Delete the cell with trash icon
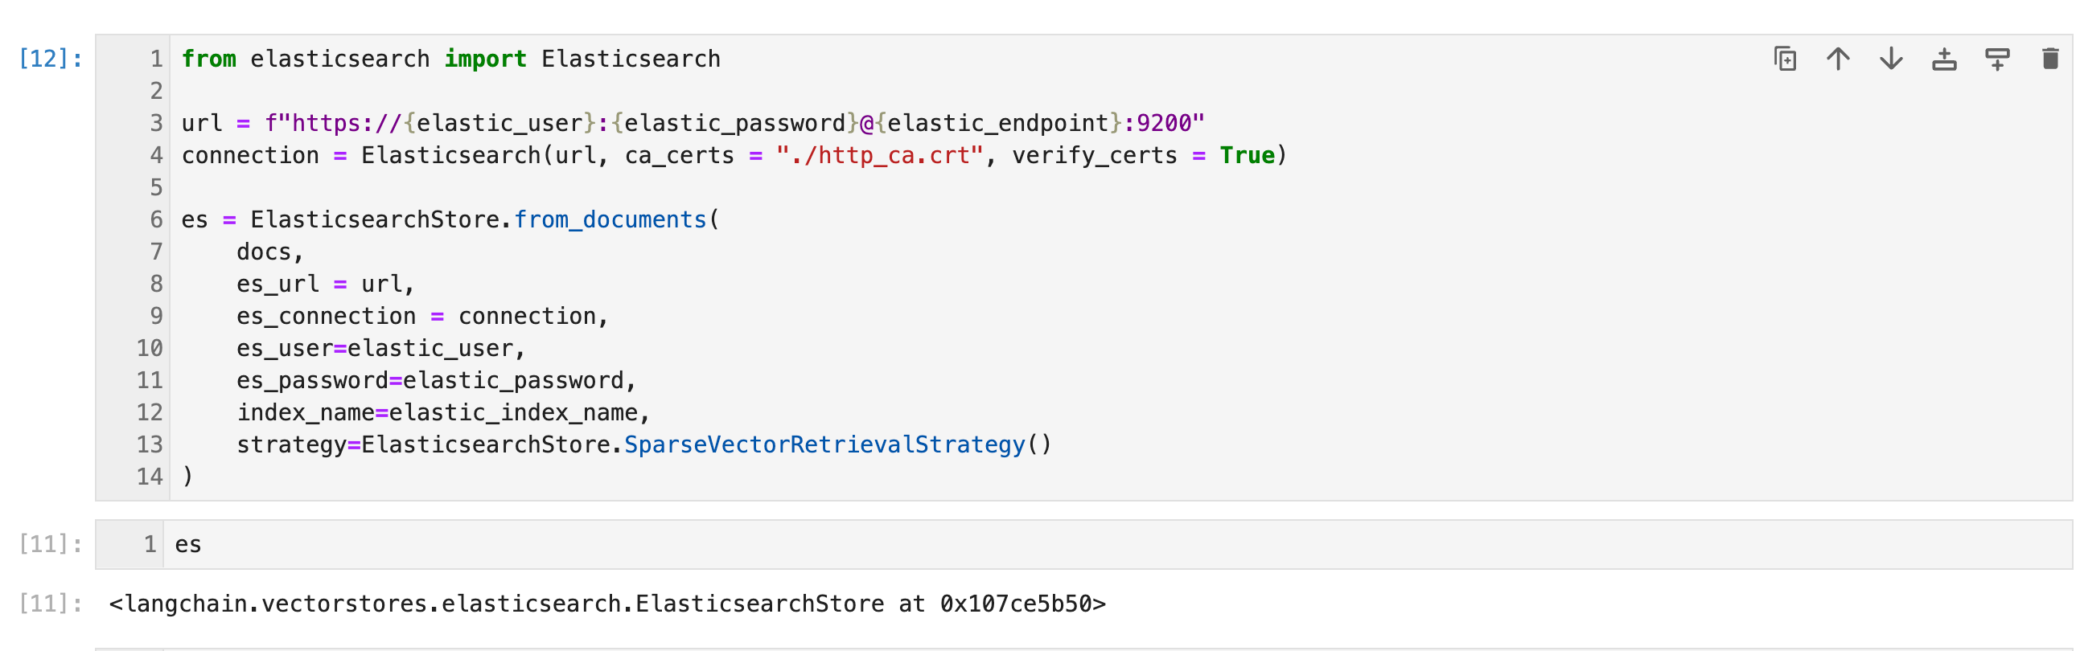Viewport: 2080px width, 651px height. pos(2049,58)
